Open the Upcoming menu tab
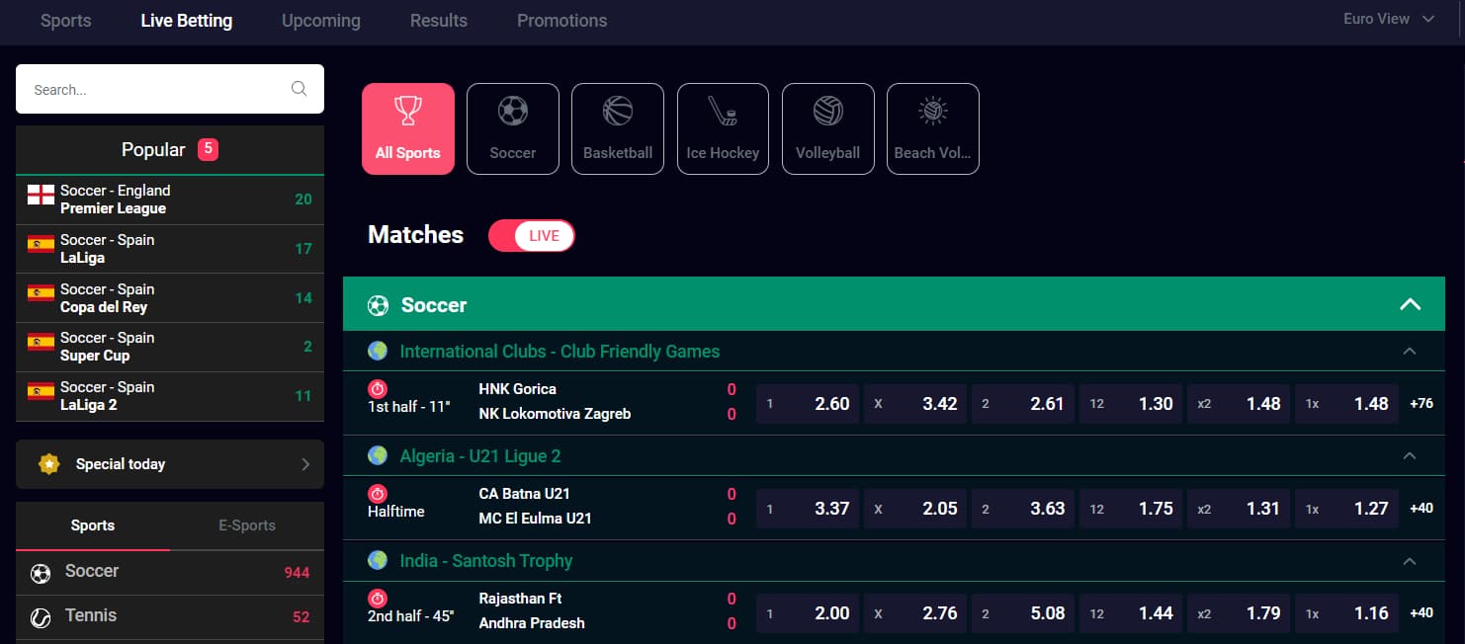The height and width of the screenshot is (644, 1465). (x=321, y=20)
